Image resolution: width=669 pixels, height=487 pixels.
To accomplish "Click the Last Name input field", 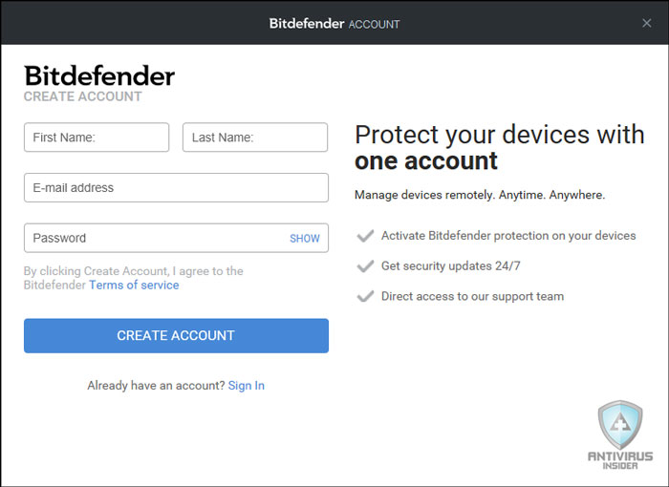I will click(255, 138).
